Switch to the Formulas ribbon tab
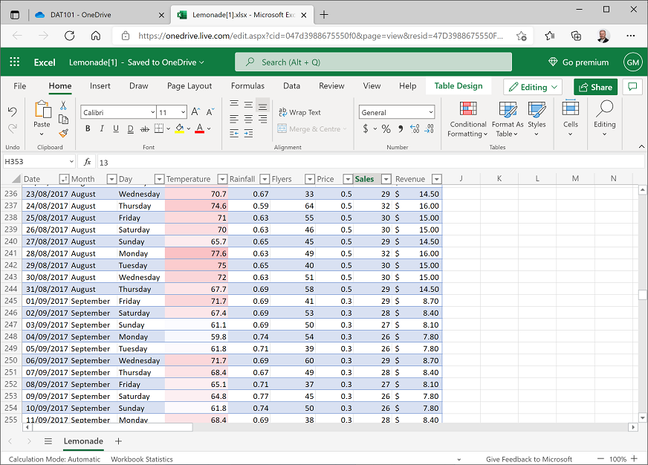648x465 pixels. click(247, 86)
